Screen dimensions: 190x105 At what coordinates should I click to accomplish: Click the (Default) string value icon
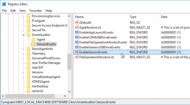pyautogui.click(x=76, y=22)
